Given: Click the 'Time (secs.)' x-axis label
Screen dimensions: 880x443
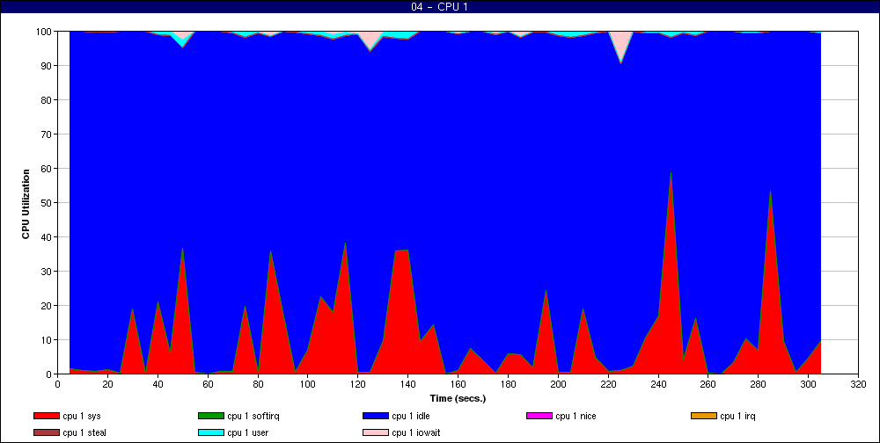Looking at the screenshot, I should point(458,399).
